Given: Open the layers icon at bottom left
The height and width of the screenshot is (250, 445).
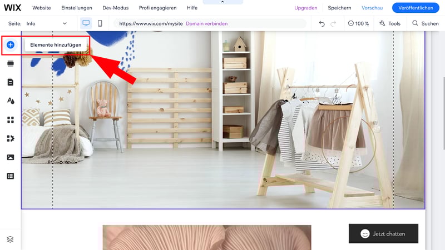Looking at the screenshot, I should point(11,239).
